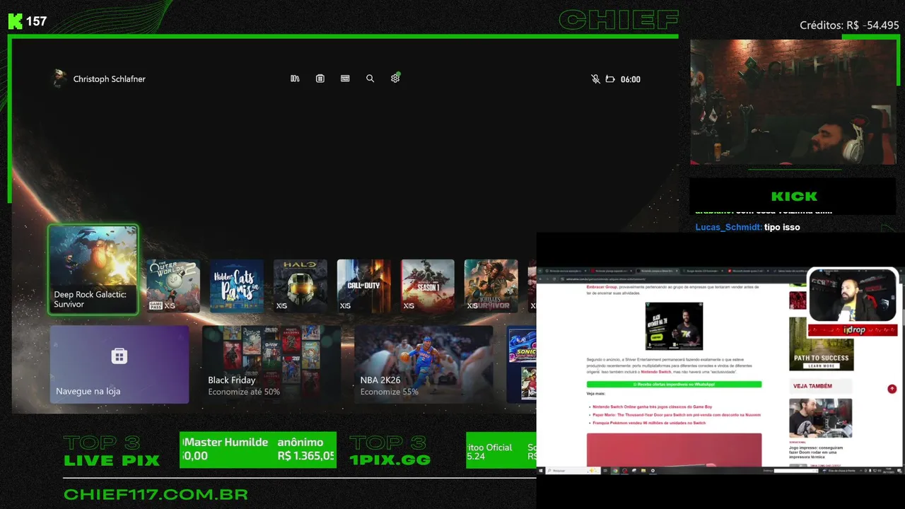This screenshot has height=509, width=905.
Task: Click the VEJA TAMBÉM sidebar heading
Action: [813, 386]
